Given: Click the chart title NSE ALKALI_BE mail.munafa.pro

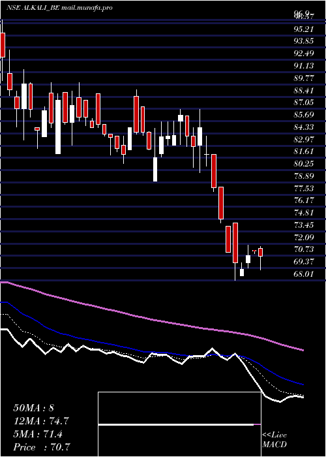Looking at the screenshot, I should point(59,8).
